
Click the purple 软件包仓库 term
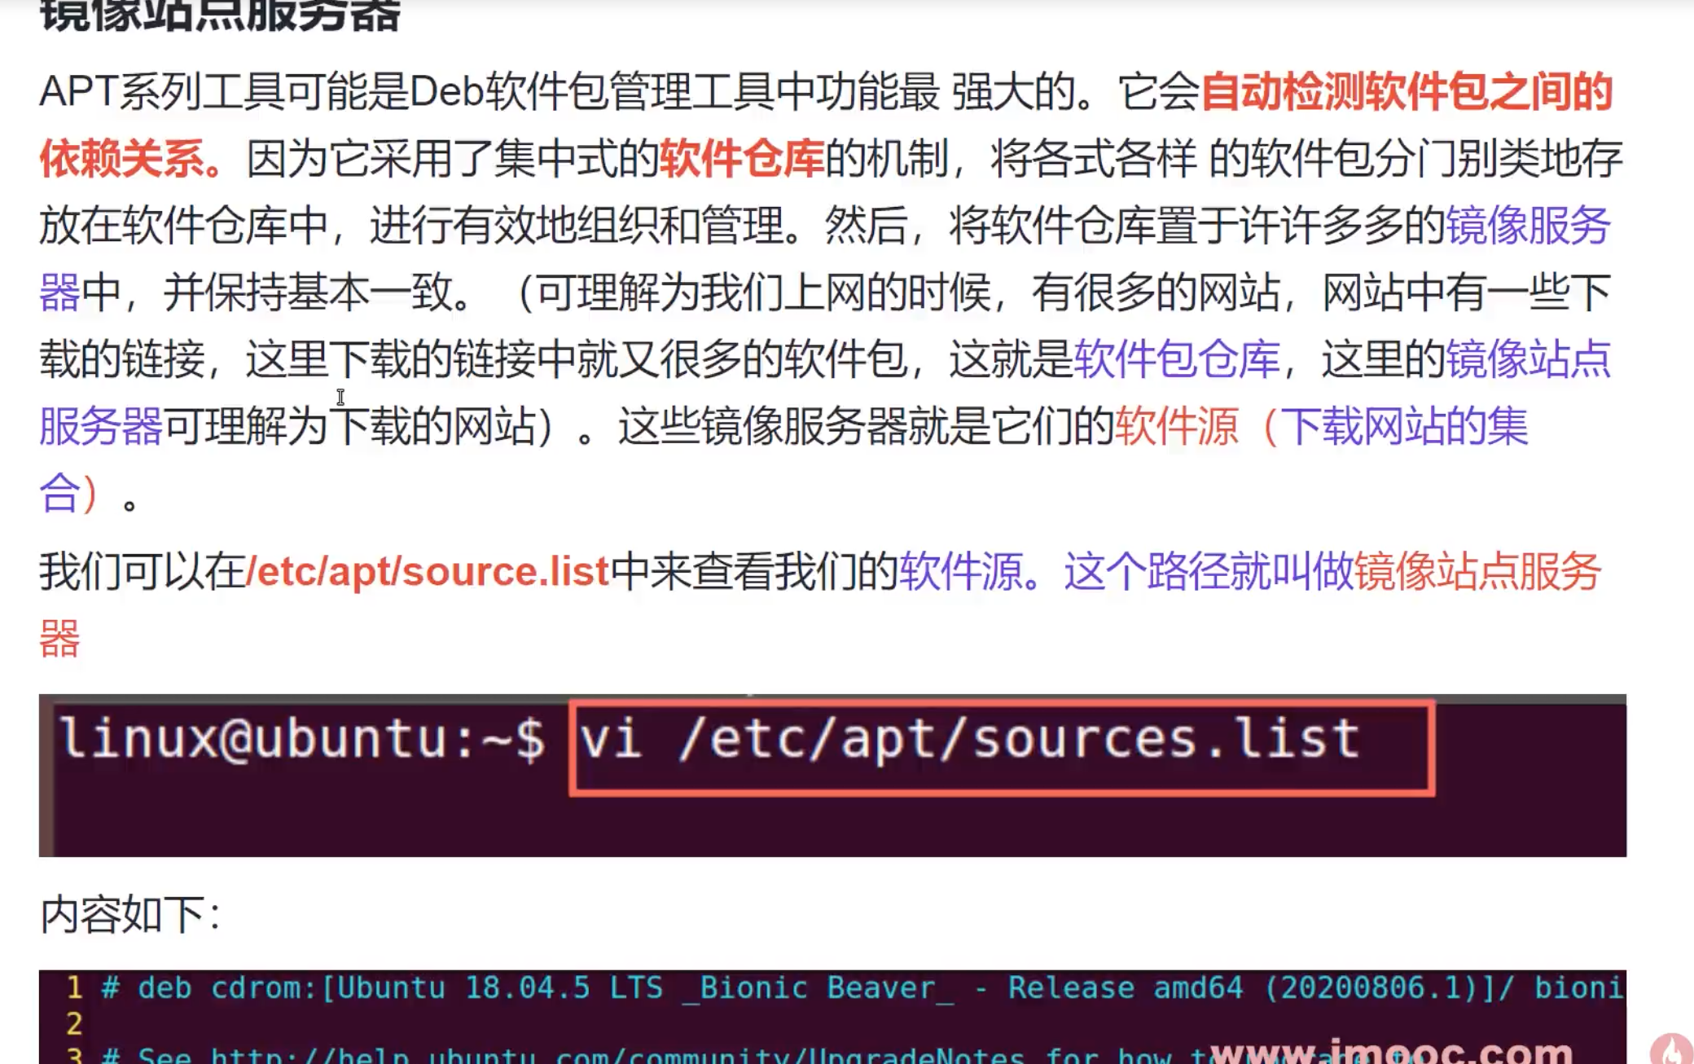(1177, 358)
